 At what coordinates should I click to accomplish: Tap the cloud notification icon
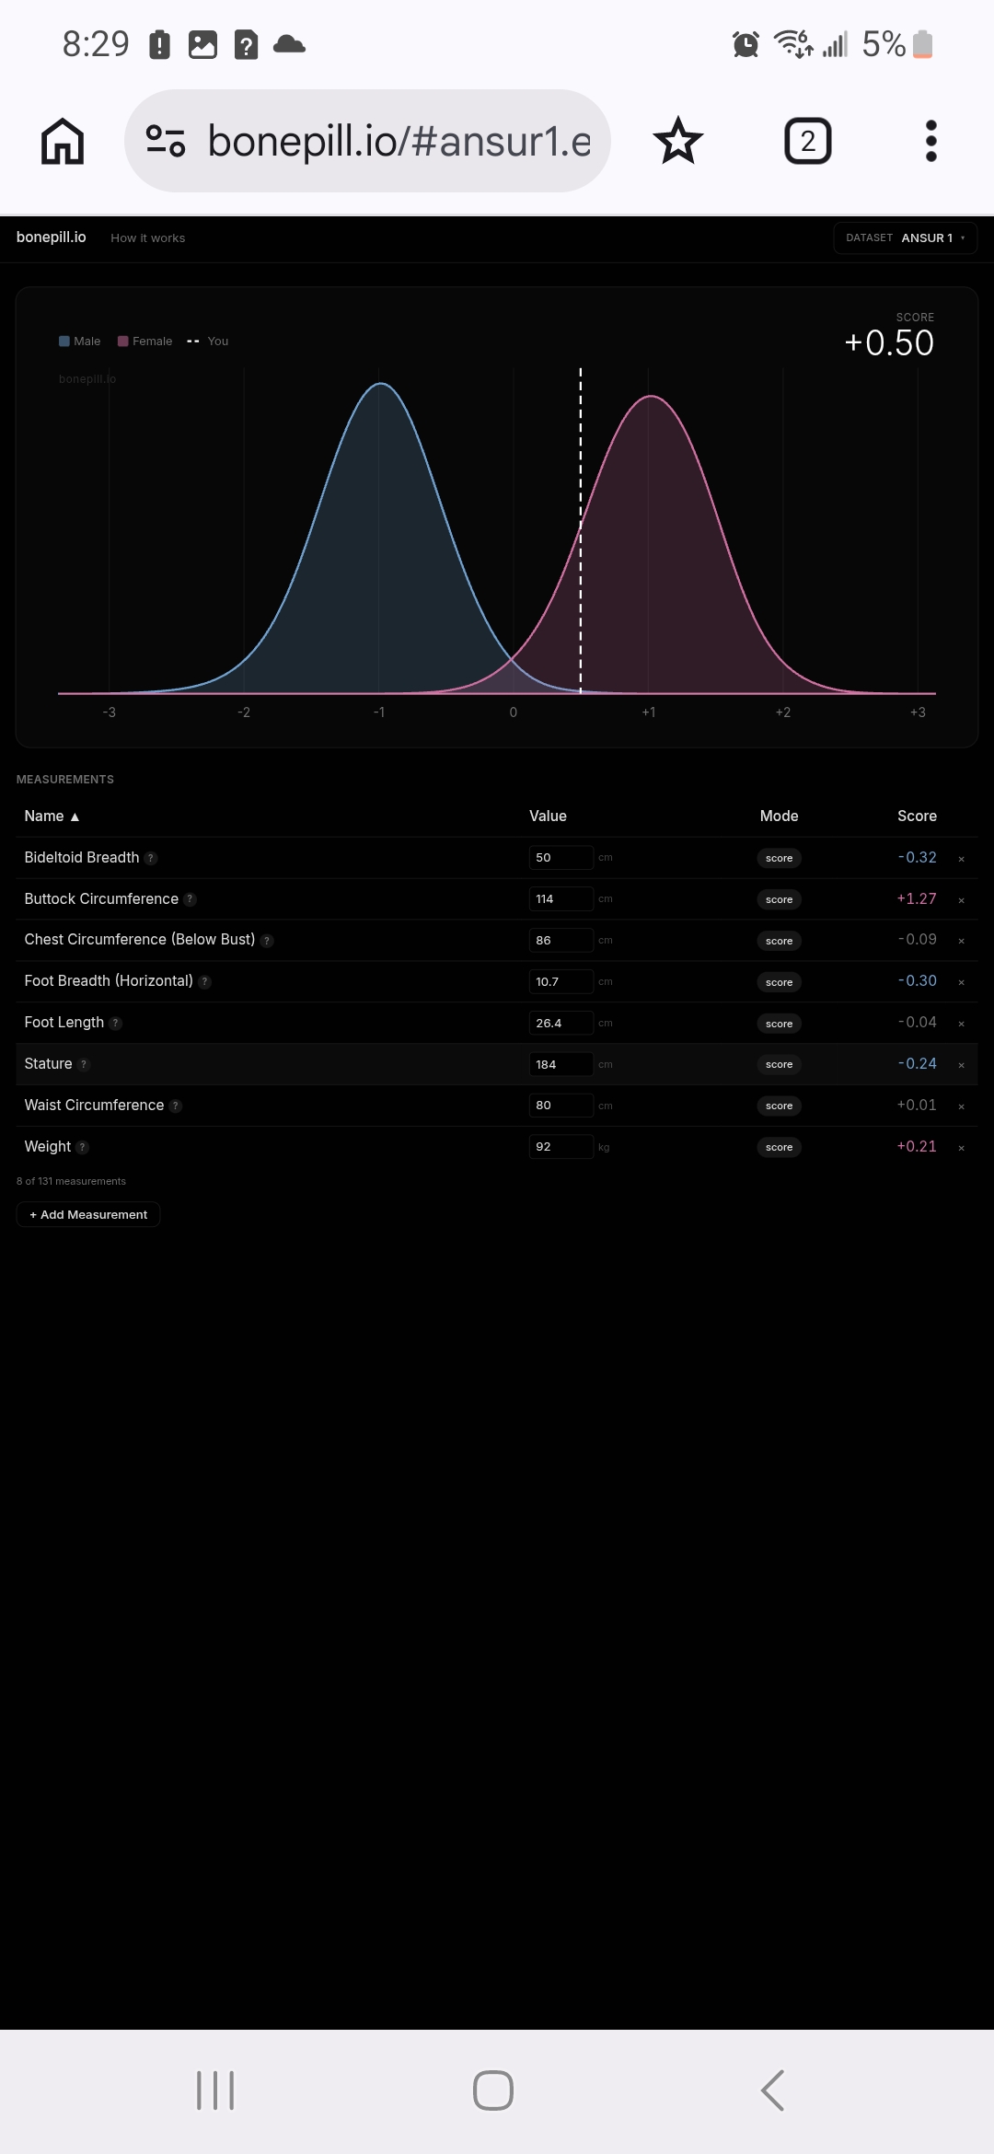289,44
